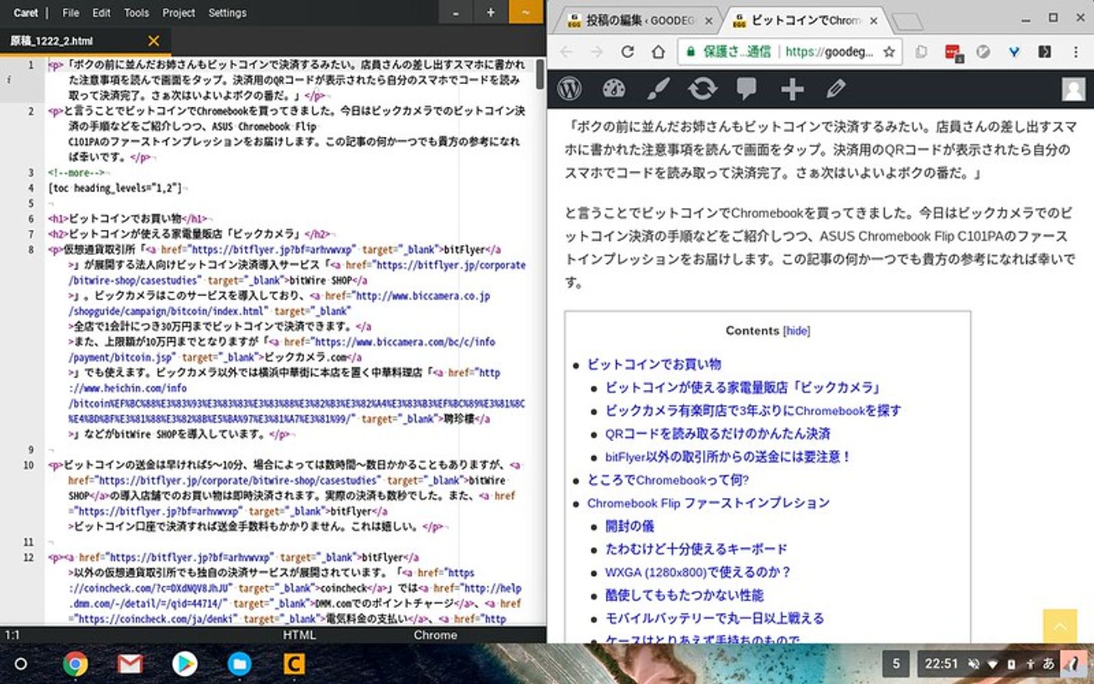Open Caret editor from the shelf

click(x=294, y=663)
